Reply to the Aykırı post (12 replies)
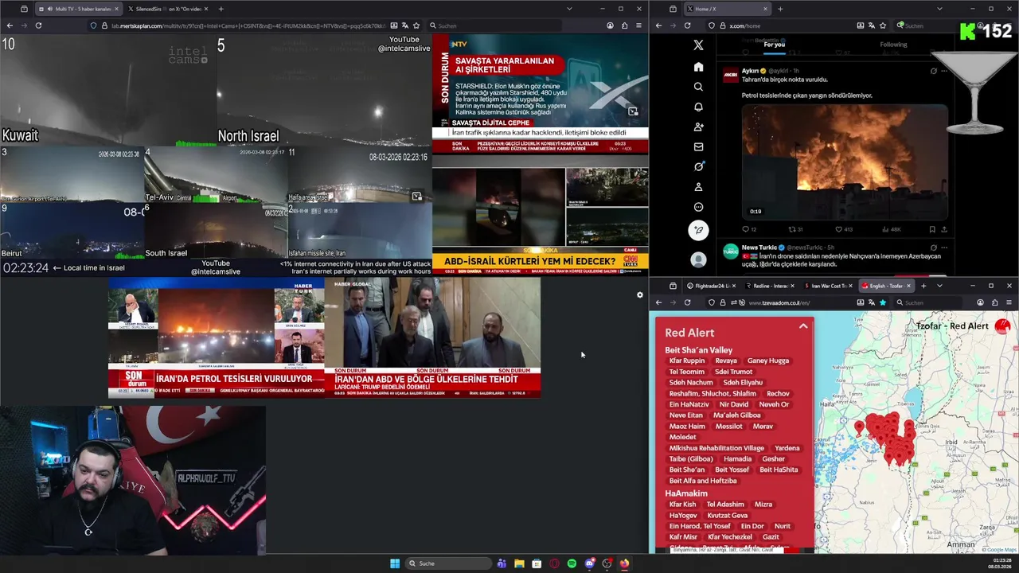Viewport: 1019px width, 573px height. pyautogui.click(x=748, y=229)
